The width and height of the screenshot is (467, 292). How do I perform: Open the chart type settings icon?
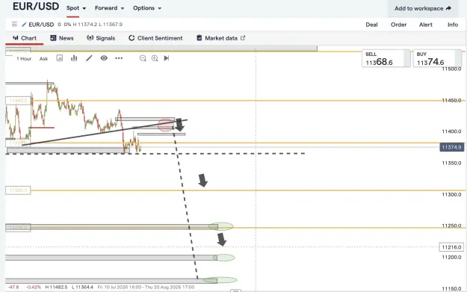click(60, 58)
